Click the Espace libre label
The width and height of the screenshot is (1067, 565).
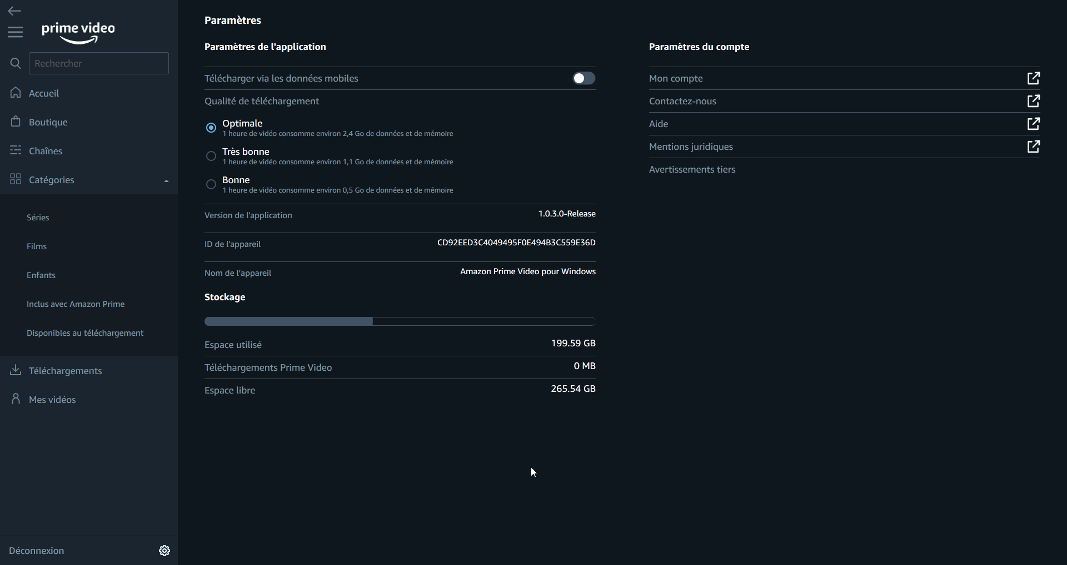230,390
